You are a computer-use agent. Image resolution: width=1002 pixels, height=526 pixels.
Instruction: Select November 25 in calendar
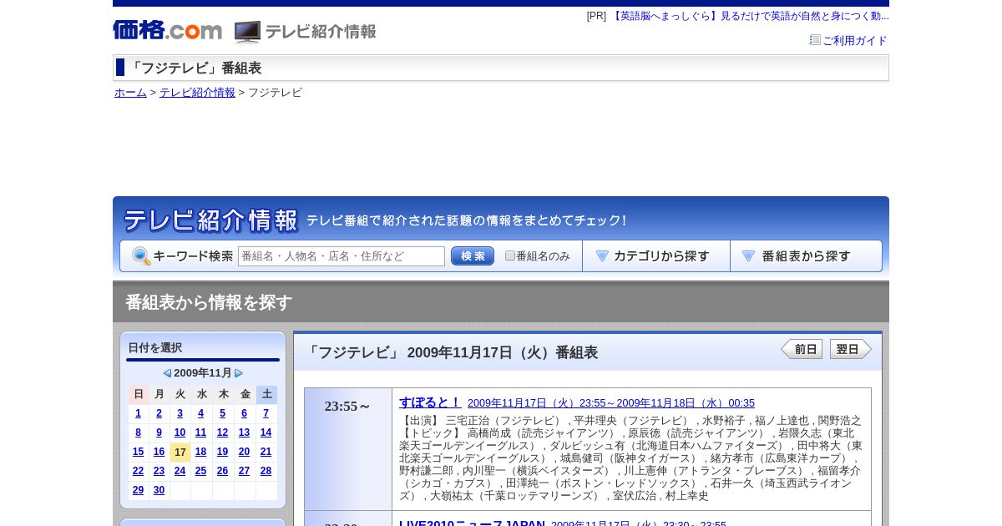click(200, 471)
